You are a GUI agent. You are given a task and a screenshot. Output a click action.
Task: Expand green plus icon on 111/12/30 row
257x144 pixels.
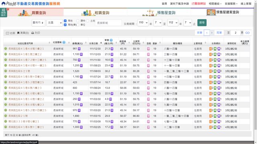(6, 49)
